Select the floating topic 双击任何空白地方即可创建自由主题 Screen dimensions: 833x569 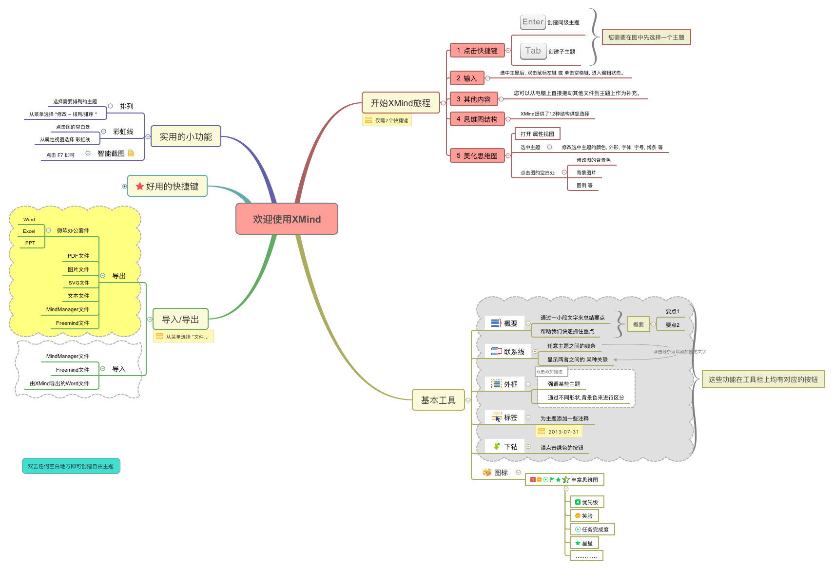point(71,466)
